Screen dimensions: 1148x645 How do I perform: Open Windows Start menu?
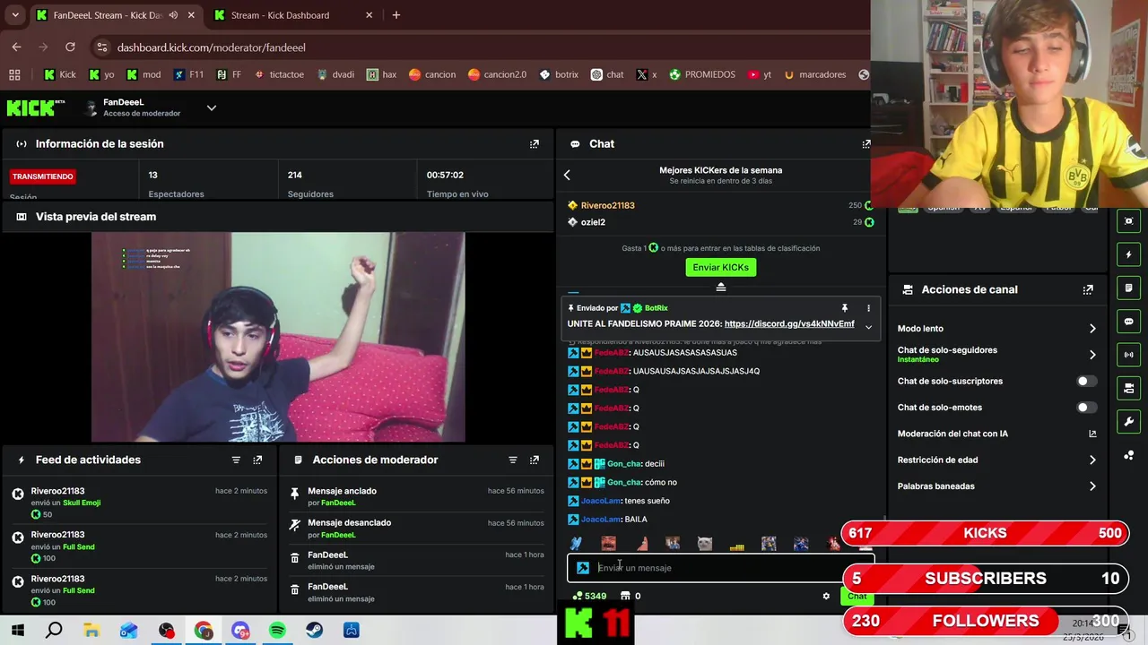[17, 631]
